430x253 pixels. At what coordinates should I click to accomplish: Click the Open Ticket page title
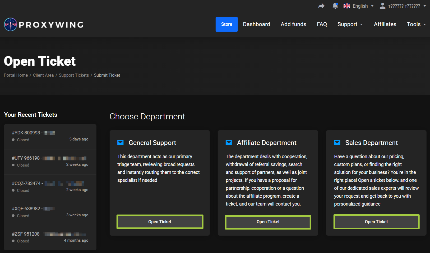pyautogui.click(x=40, y=61)
